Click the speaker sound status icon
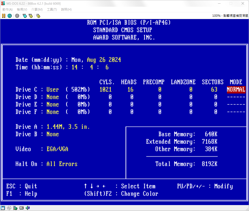The width and height of the screenshot is (249, 211). [x=28, y=208]
